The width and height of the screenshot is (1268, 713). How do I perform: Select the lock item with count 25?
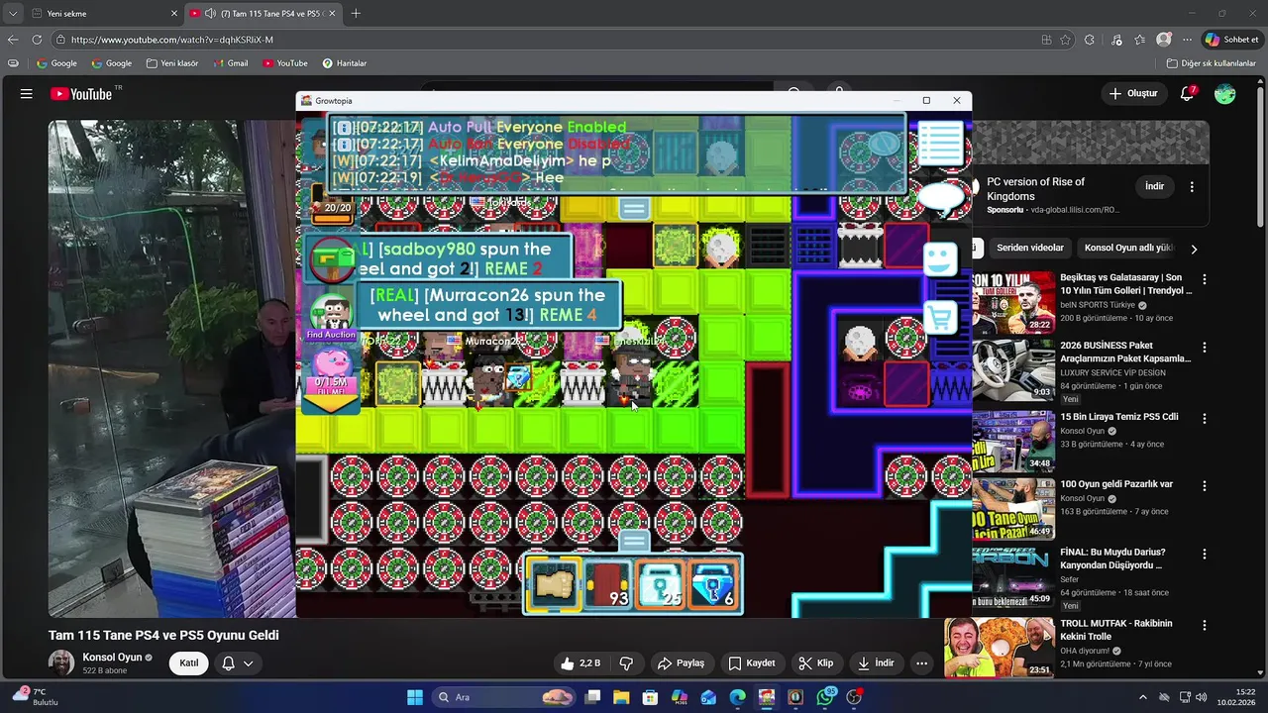[661, 583]
